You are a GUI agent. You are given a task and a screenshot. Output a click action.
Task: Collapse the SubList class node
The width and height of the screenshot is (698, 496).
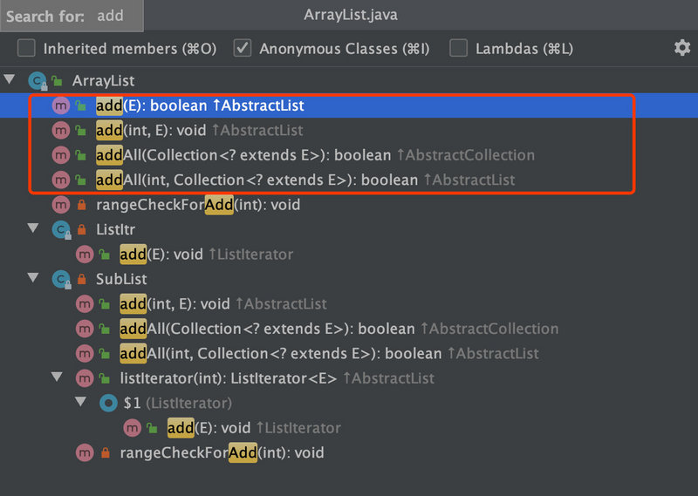(34, 279)
